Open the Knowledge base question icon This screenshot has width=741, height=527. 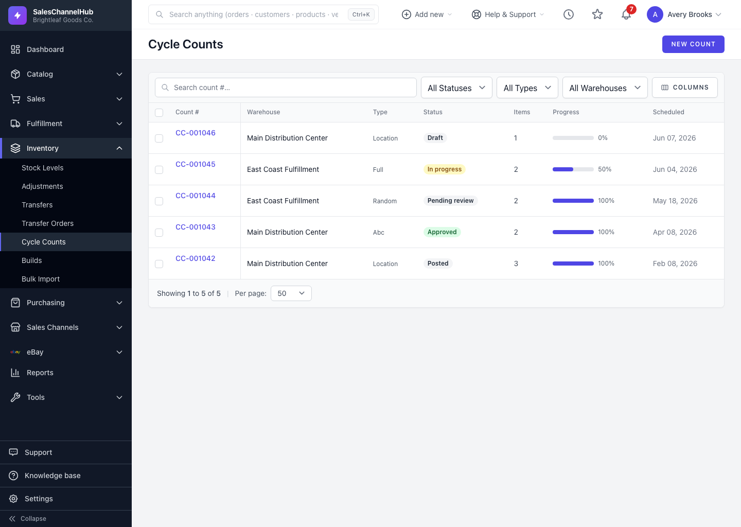click(13, 476)
